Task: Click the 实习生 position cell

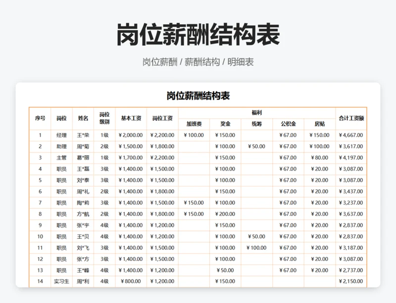Action: pyautogui.click(x=61, y=282)
